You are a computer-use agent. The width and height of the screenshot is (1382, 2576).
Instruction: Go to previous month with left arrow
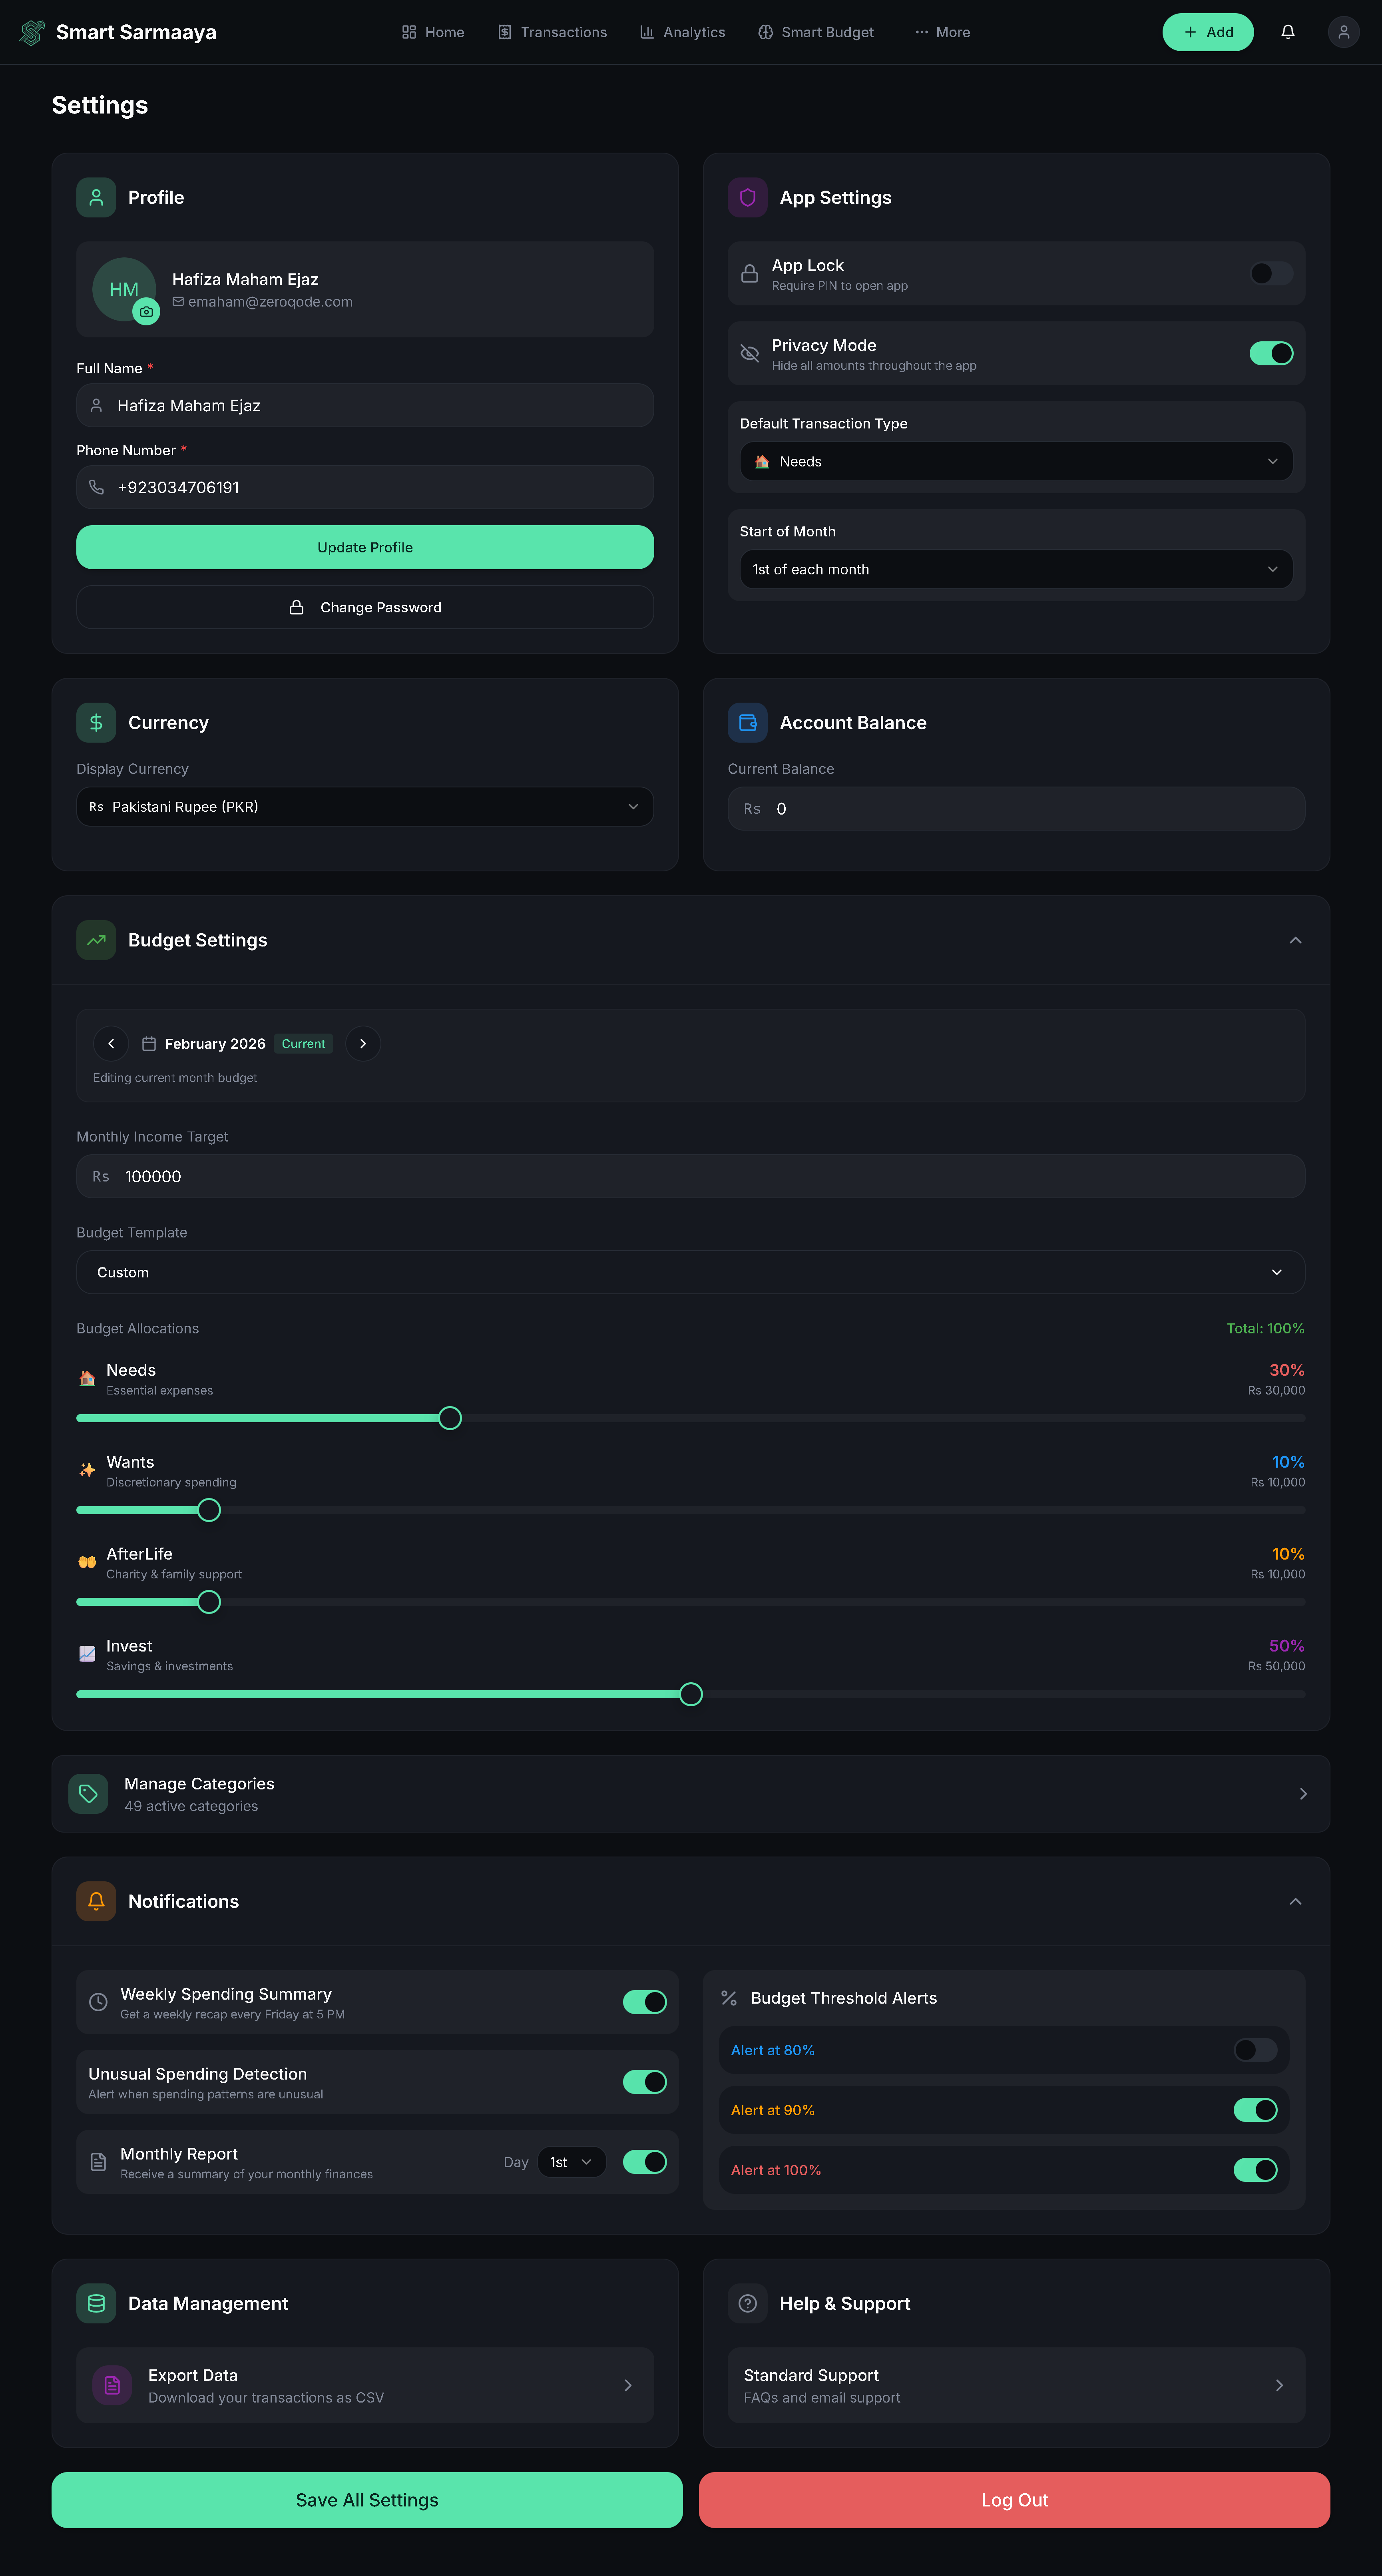tap(111, 1043)
